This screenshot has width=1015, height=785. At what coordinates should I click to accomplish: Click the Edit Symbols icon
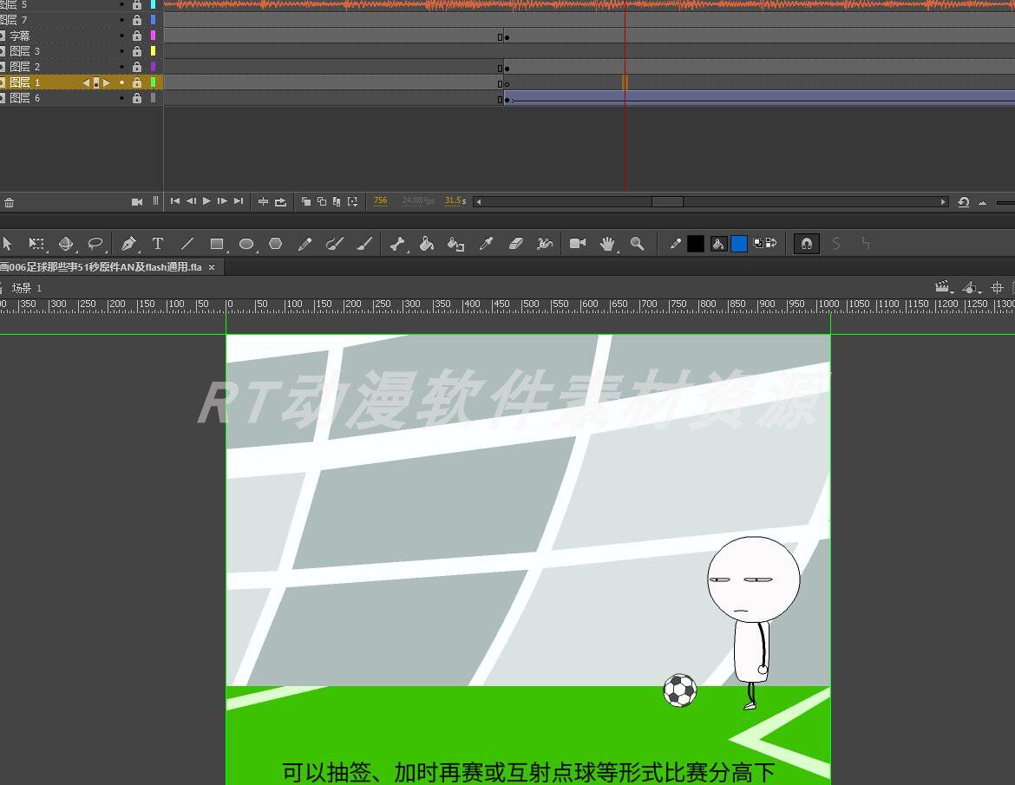[x=971, y=287]
